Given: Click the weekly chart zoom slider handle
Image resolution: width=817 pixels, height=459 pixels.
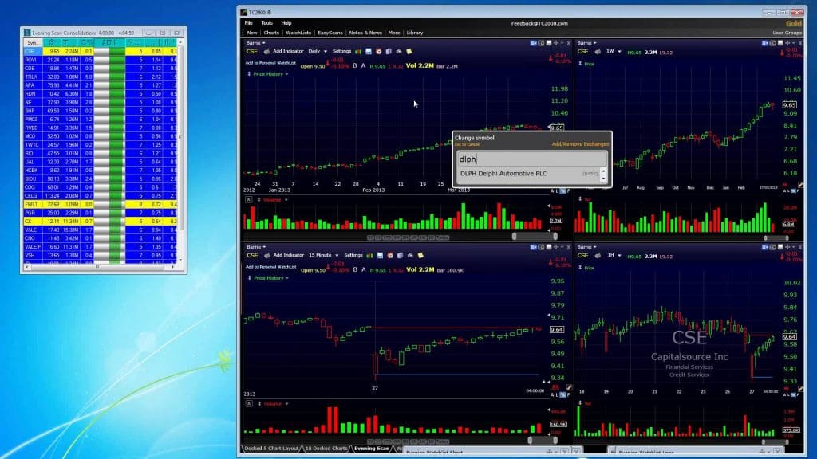Looking at the screenshot, I should point(765,237).
